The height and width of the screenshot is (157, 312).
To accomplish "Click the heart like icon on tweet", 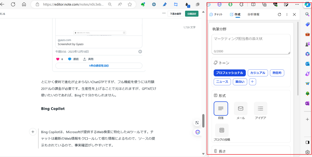I will click(58, 59).
